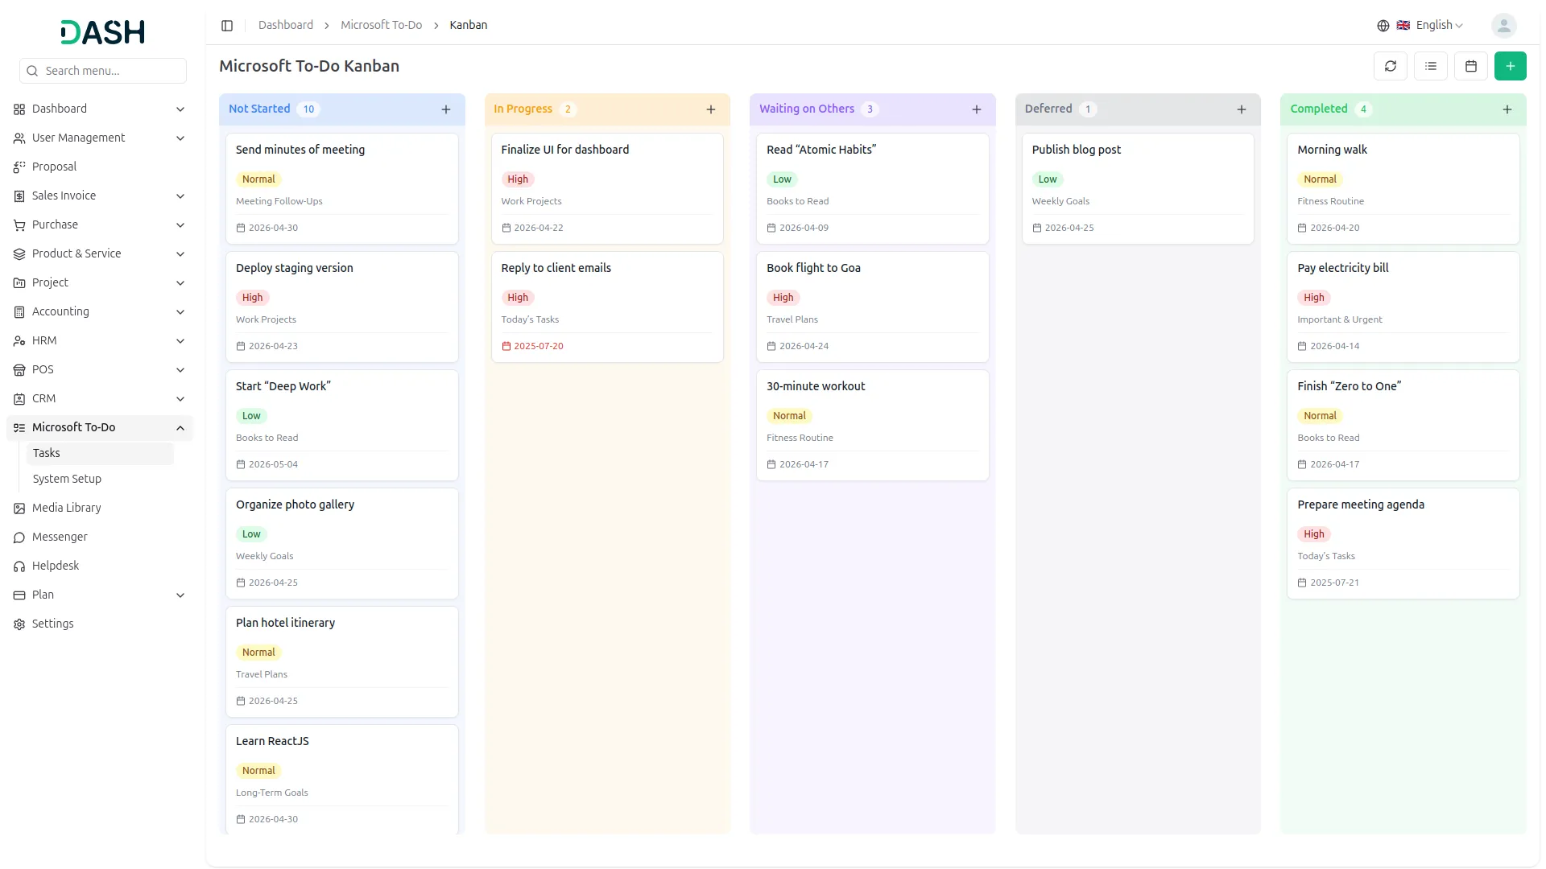Viewport: 1546px width, 869px height.
Task: Click the DASH logo
Action: [103, 32]
